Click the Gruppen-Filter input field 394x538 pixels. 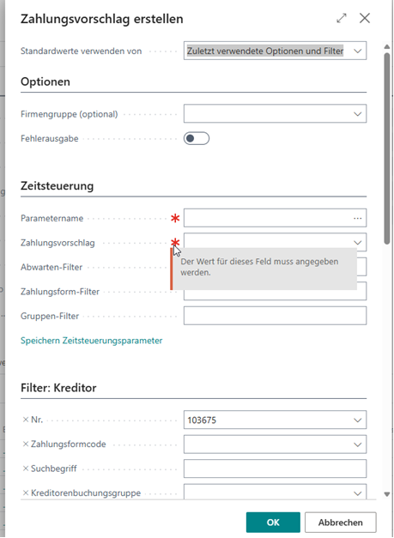click(275, 316)
